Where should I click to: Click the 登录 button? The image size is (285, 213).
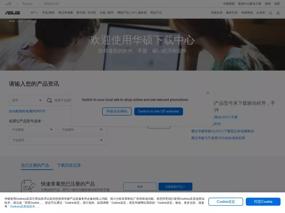click(x=140, y=187)
